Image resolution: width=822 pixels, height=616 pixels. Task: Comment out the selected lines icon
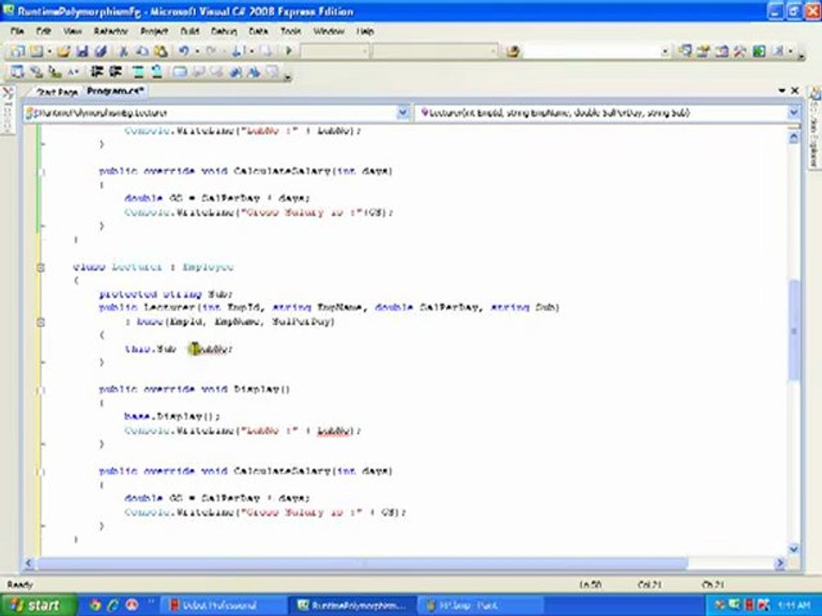click(138, 72)
